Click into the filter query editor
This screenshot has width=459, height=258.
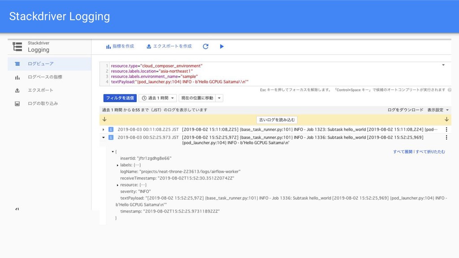tap(275, 74)
